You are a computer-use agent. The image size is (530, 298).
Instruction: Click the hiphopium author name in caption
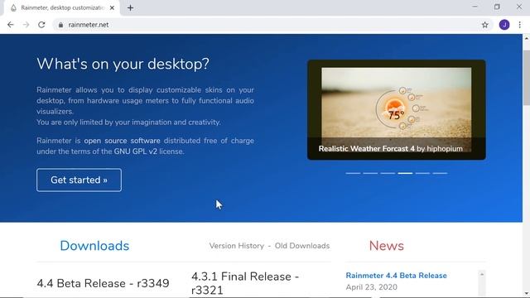(x=445, y=149)
